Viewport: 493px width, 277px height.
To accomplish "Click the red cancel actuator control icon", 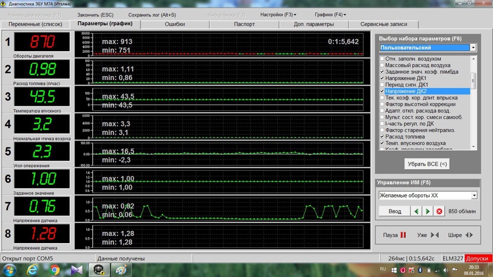I will pos(439,211).
